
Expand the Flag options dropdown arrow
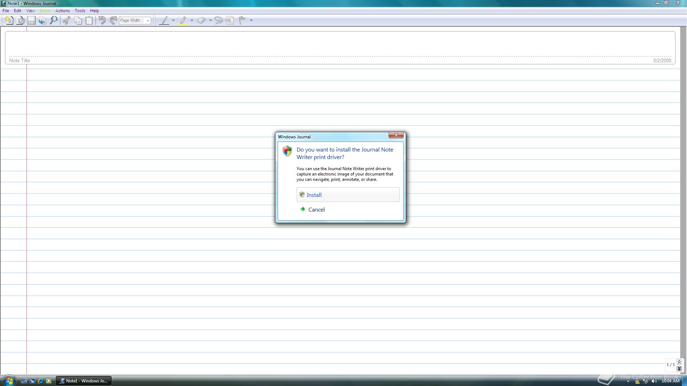point(251,20)
